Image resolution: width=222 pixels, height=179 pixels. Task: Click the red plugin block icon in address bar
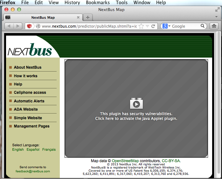(x=29, y=26)
